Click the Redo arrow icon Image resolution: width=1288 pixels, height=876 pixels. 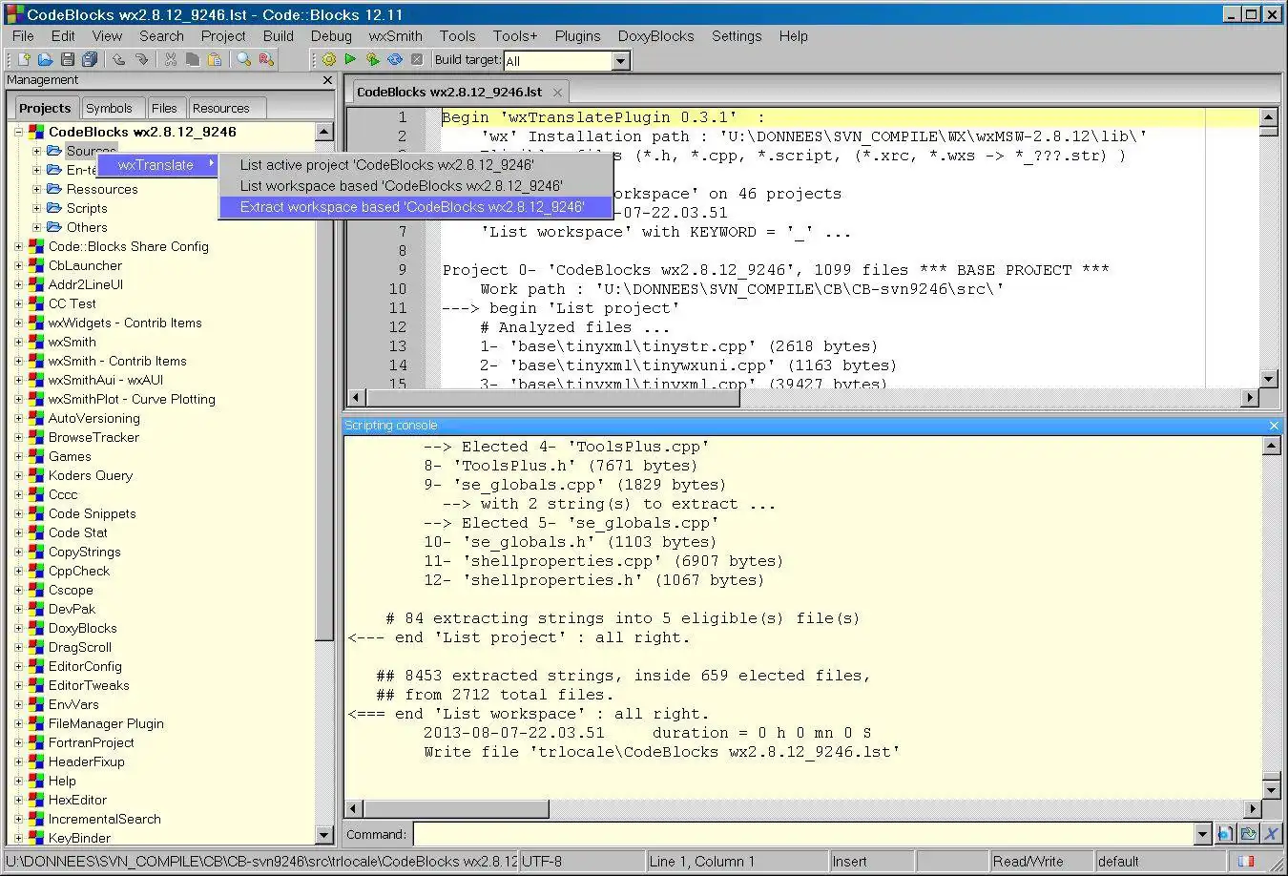(141, 59)
